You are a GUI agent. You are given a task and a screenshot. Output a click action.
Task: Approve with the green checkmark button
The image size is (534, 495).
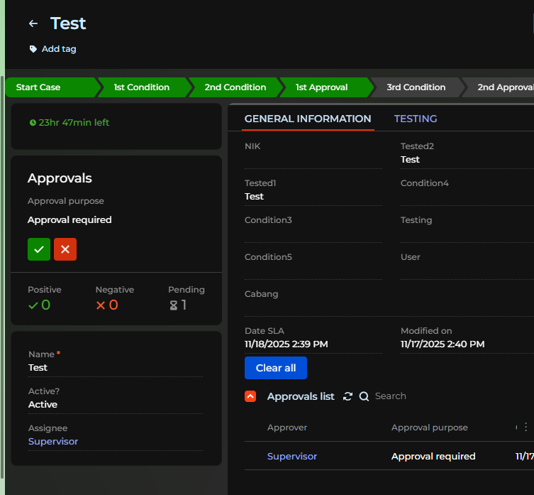39,249
